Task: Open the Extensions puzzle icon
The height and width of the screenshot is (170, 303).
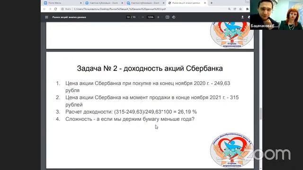Action: (x=247, y=9)
